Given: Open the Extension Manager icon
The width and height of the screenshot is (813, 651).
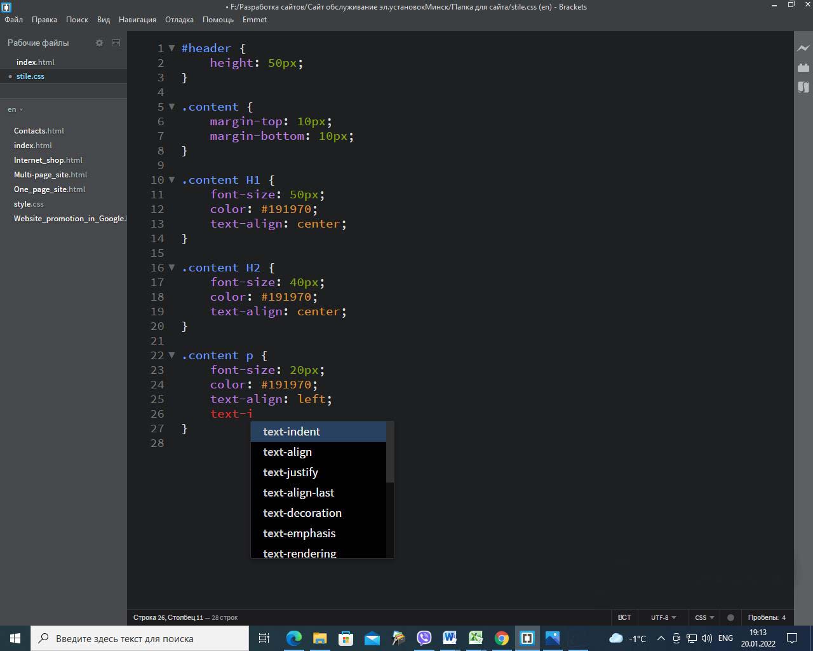Looking at the screenshot, I should click(803, 67).
